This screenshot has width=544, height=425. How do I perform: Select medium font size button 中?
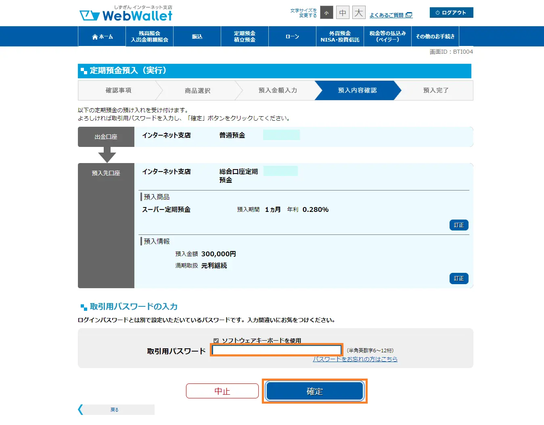point(343,13)
